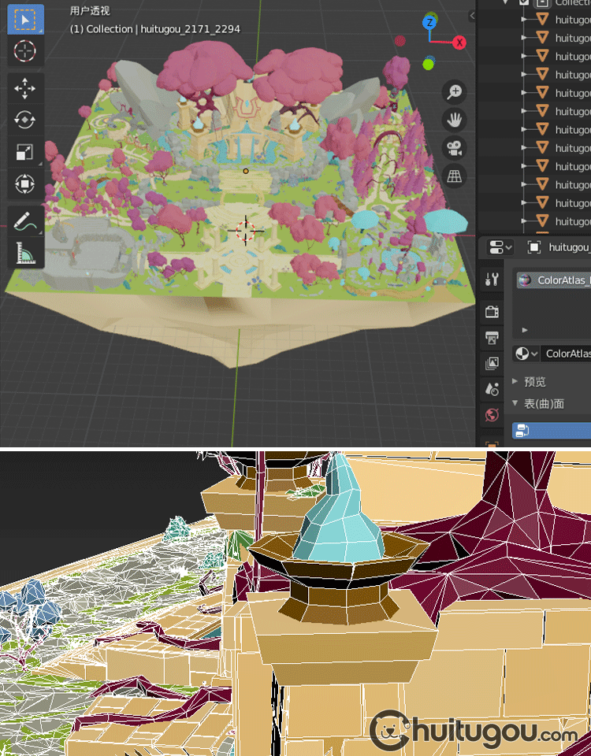The image size is (591, 756).
Task: Switch to the World properties tab
Action: (x=492, y=415)
